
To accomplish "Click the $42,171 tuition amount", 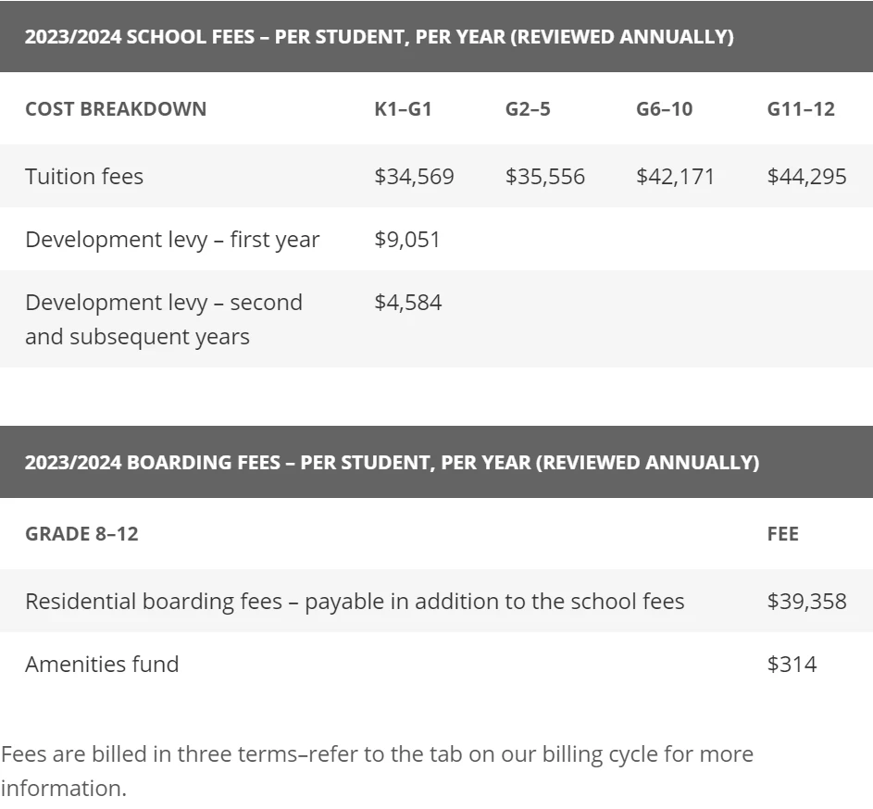I will point(675,177).
